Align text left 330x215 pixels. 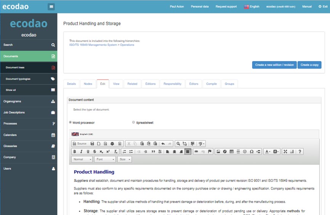click(168, 152)
